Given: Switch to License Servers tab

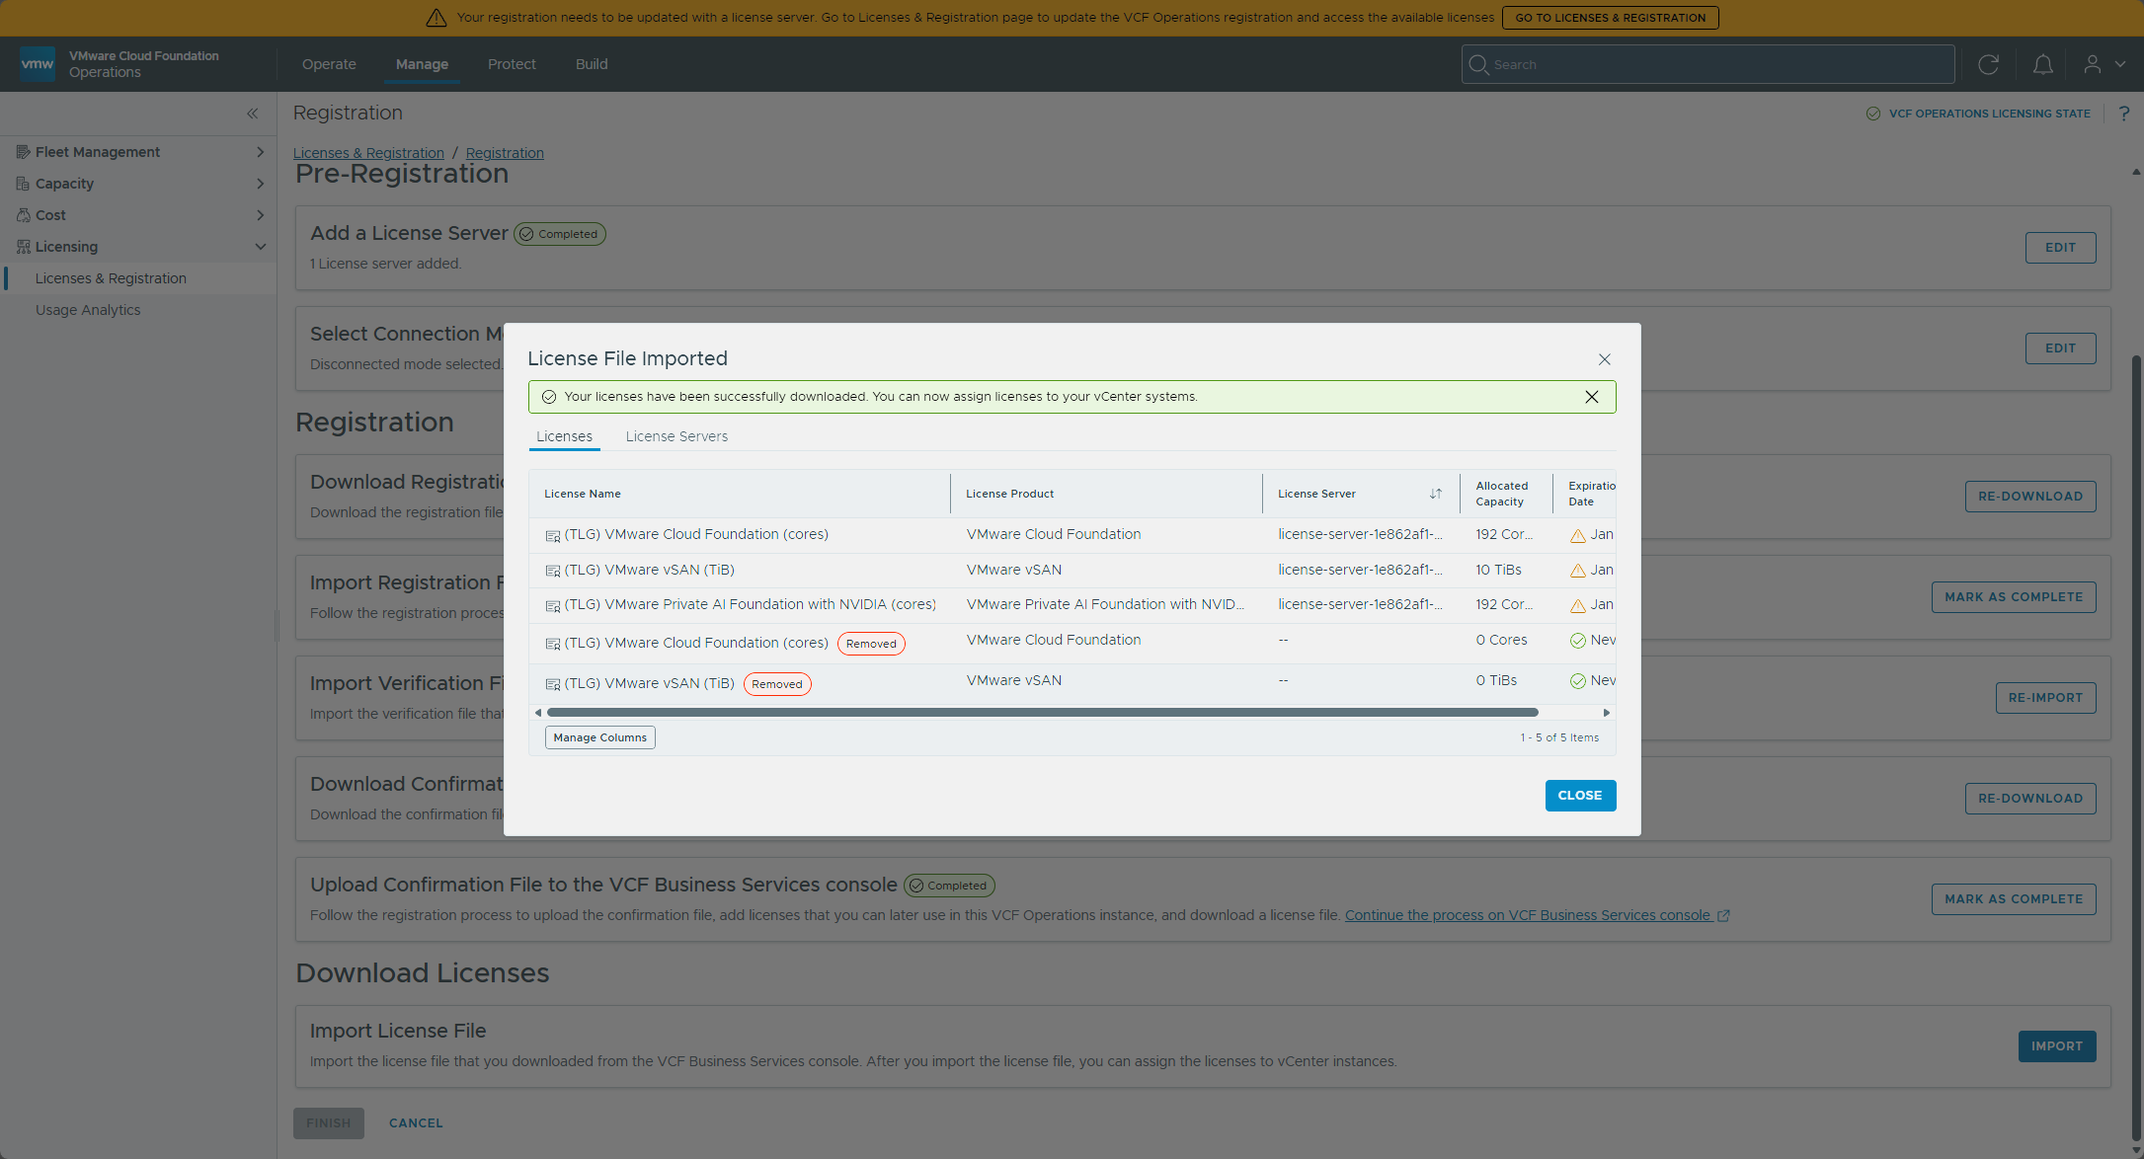Looking at the screenshot, I should point(676,436).
